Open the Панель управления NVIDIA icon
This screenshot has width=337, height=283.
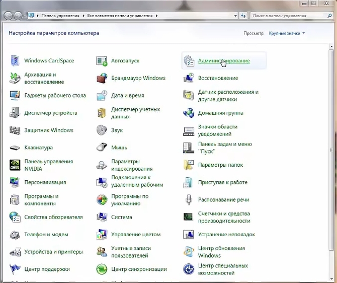click(x=15, y=165)
